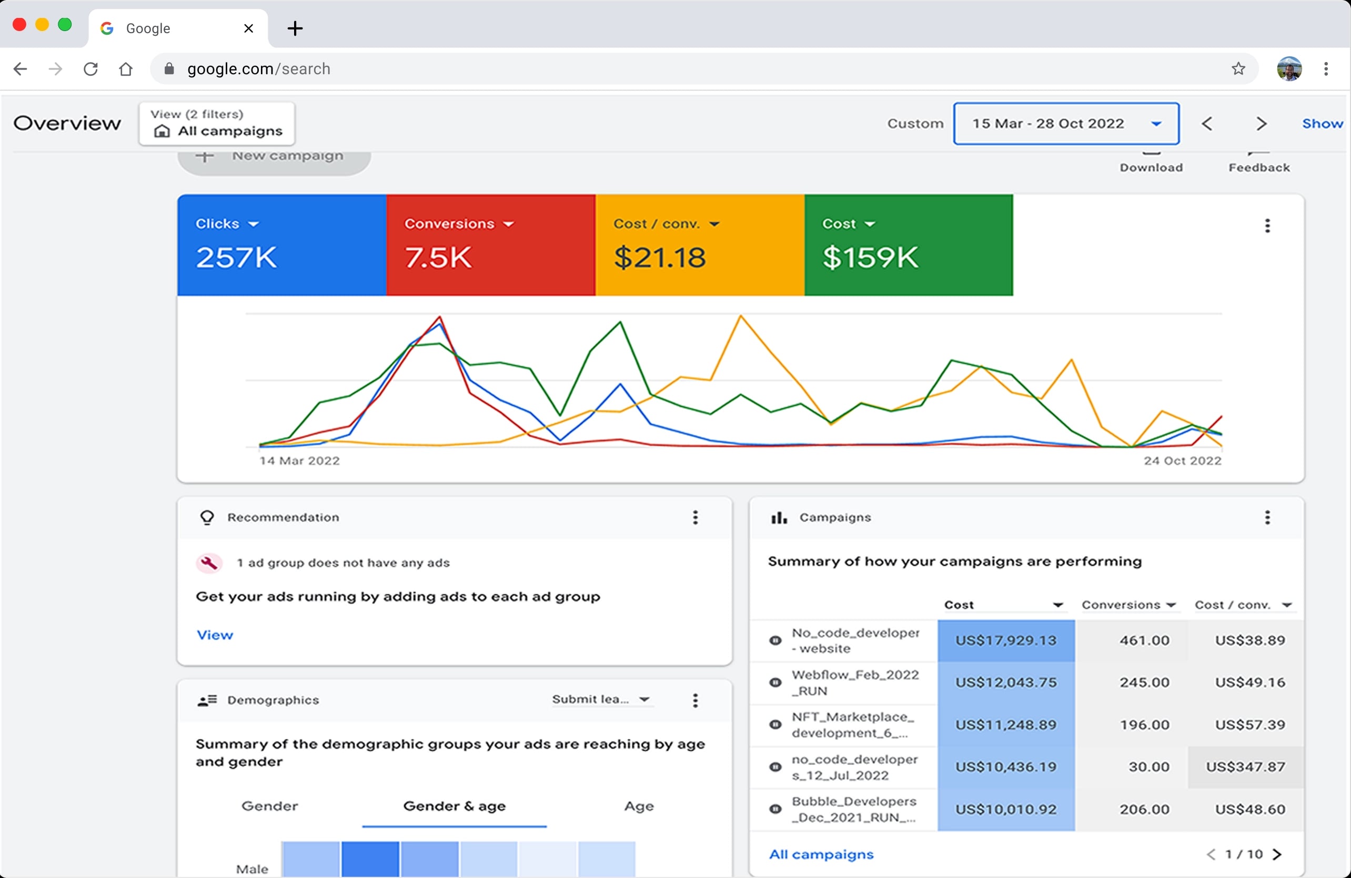Click the Demographics people icon

(207, 700)
